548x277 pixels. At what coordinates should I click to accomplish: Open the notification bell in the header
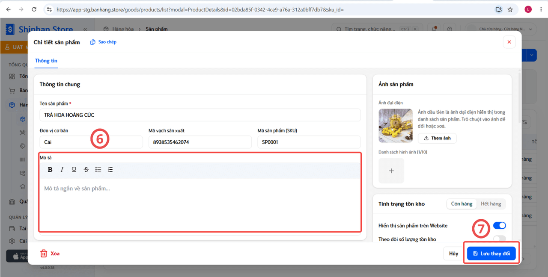[x=435, y=29]
